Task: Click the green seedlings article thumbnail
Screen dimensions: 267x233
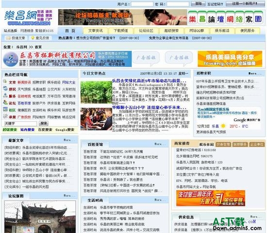Action: click(x=96, y=92)
